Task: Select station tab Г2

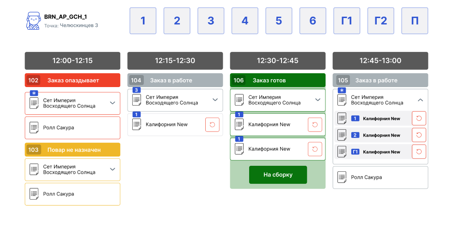Action: pos(380,21)
